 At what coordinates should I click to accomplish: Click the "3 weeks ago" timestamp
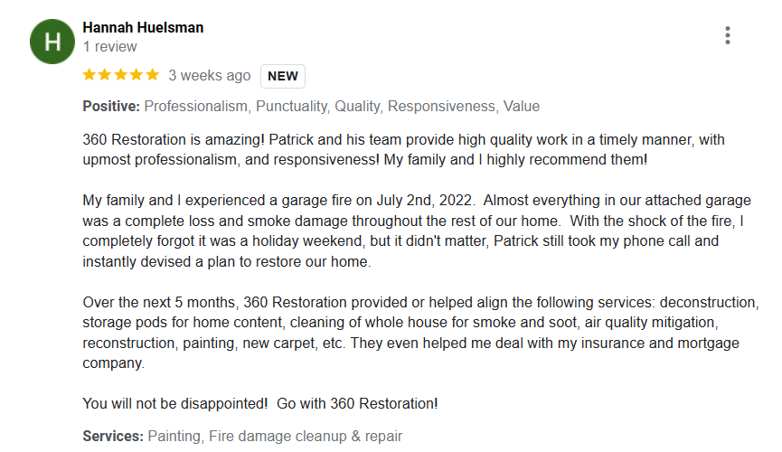click(x=210, y=76)
